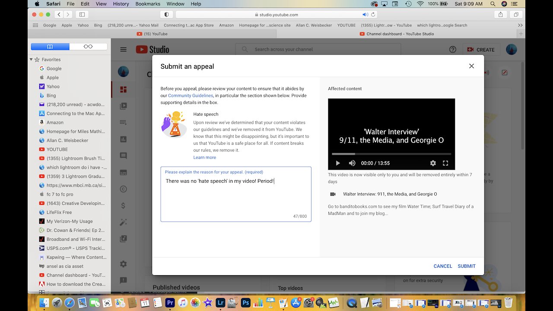Open the History menu
The image size is (553, 311).
pyautogui.click(x=121, y=3)
